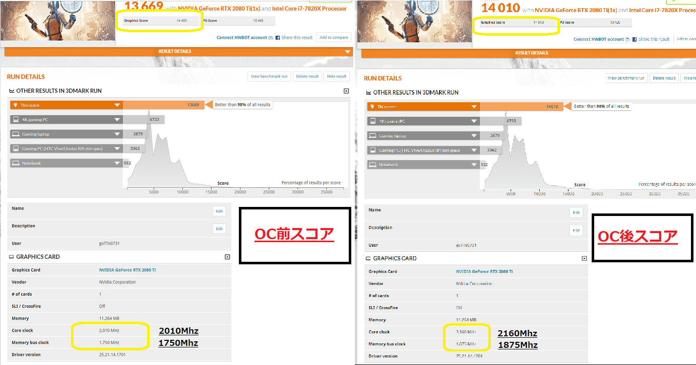Open Graphics Card RTX 2080 Ti link, 13669 page
696x365 pixels.
(128, 270)
